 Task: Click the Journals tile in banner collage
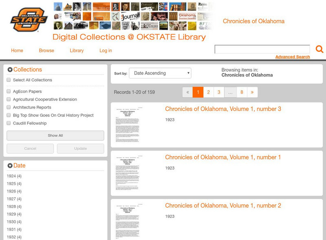(x=130, y=16)
